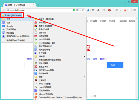Open the hamburger menu button

[x=135, y=10]
